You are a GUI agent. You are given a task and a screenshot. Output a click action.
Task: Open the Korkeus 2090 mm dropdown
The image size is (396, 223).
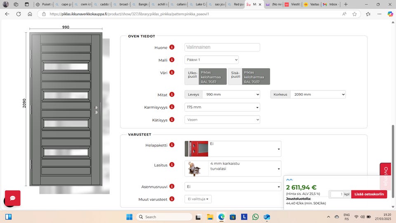click(x=317, y=95)
